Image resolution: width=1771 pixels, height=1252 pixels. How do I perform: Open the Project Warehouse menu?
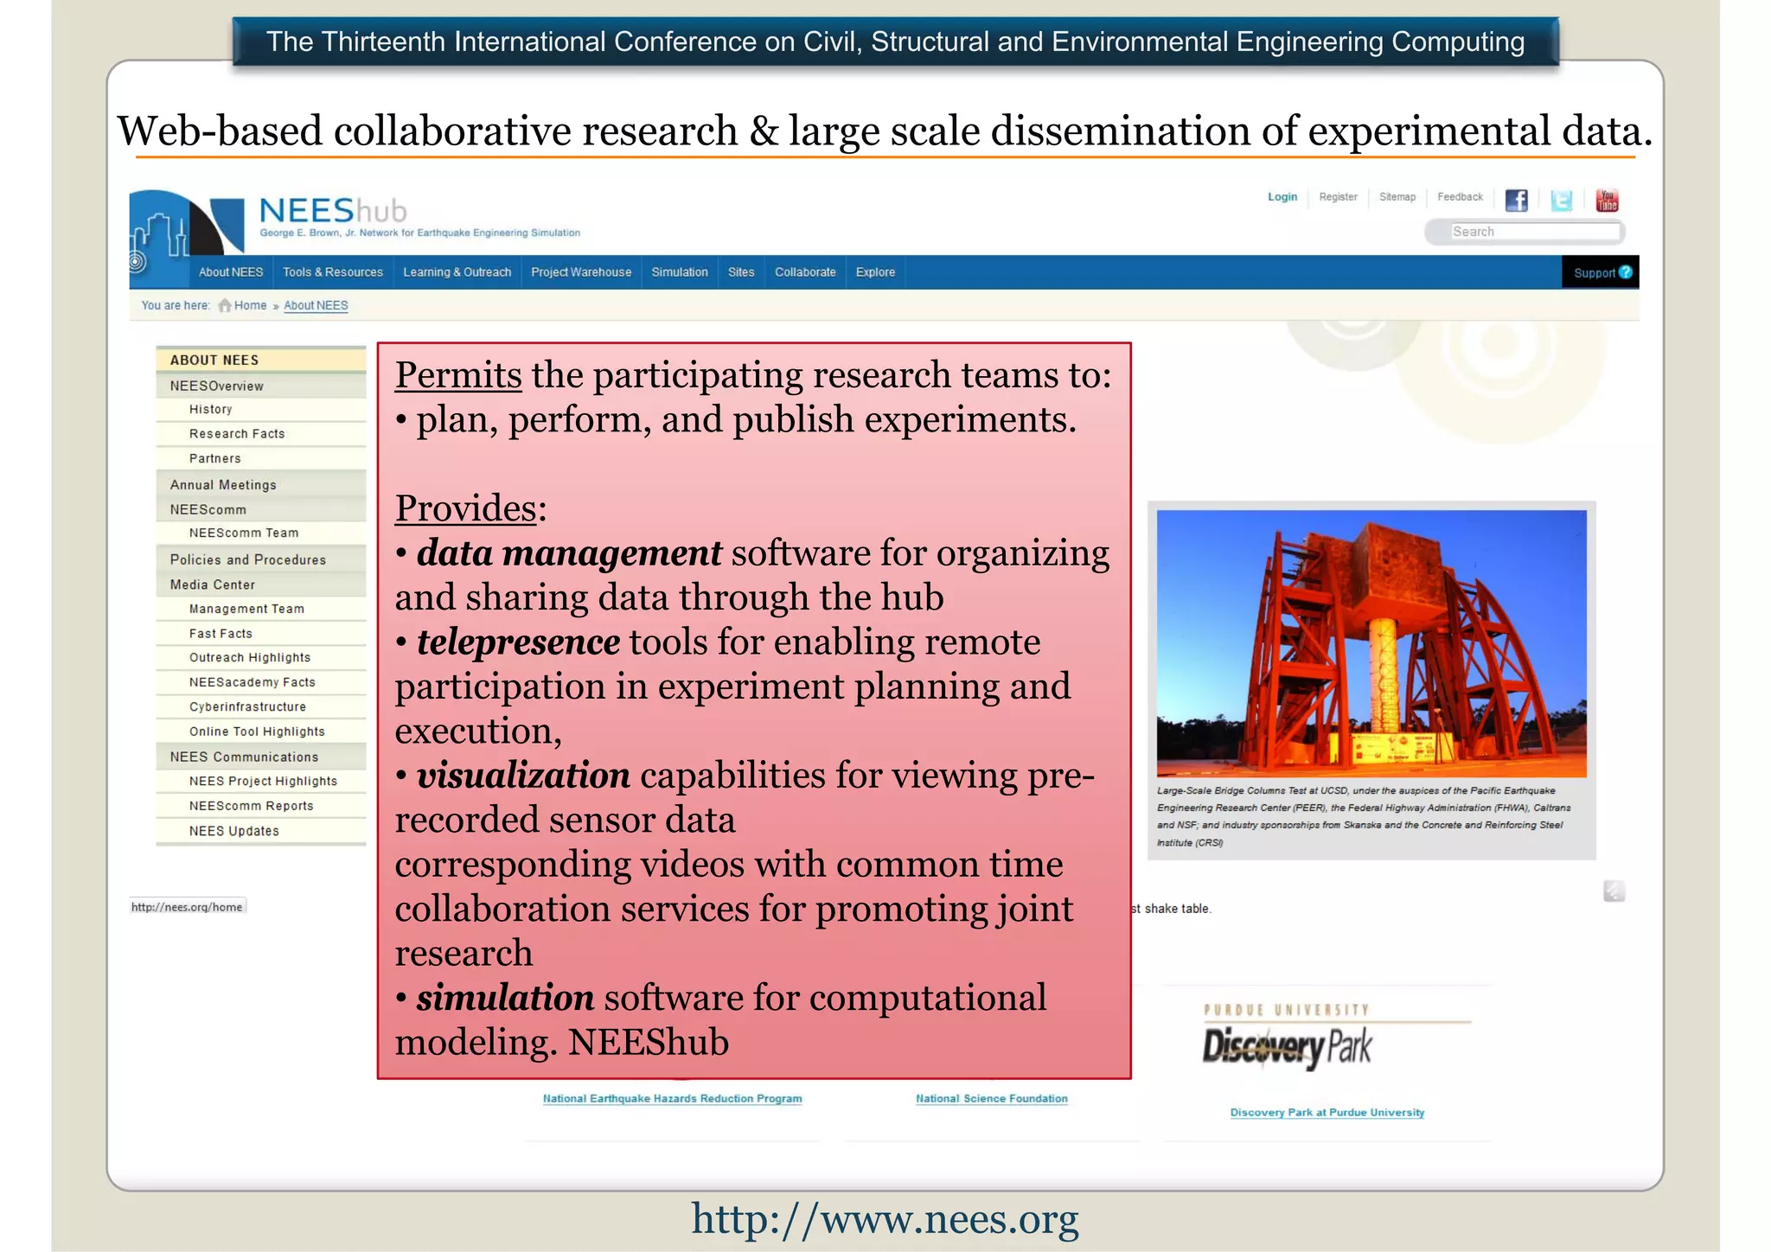[x=581, y=272]
